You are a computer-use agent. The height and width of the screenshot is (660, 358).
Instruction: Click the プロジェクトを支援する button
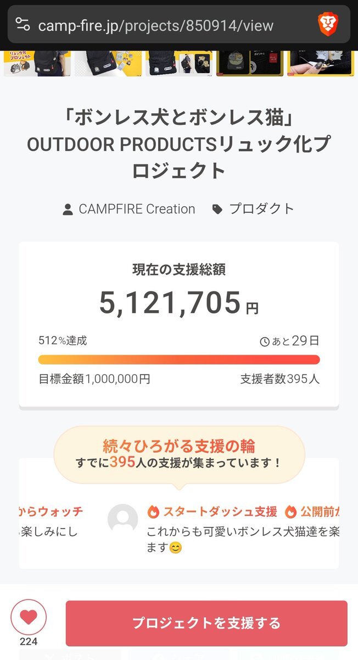pyautogui.click(x=206, y=623)
